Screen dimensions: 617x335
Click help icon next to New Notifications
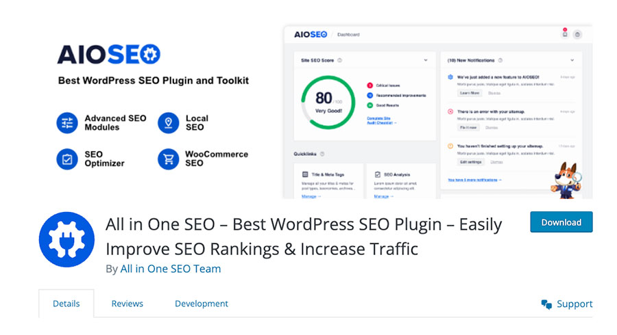tap(500, 60)
